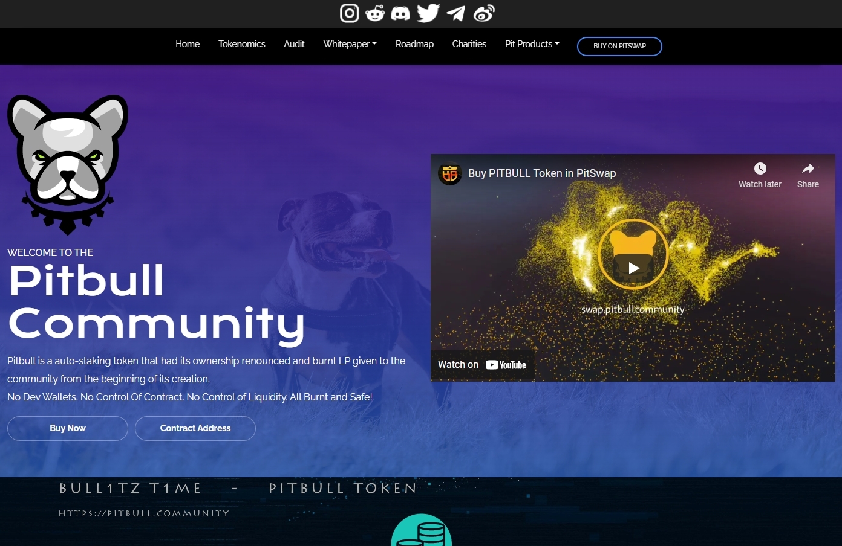Open the Discord social icon
This screenshot has height=546, width=842.
(400, 13)
